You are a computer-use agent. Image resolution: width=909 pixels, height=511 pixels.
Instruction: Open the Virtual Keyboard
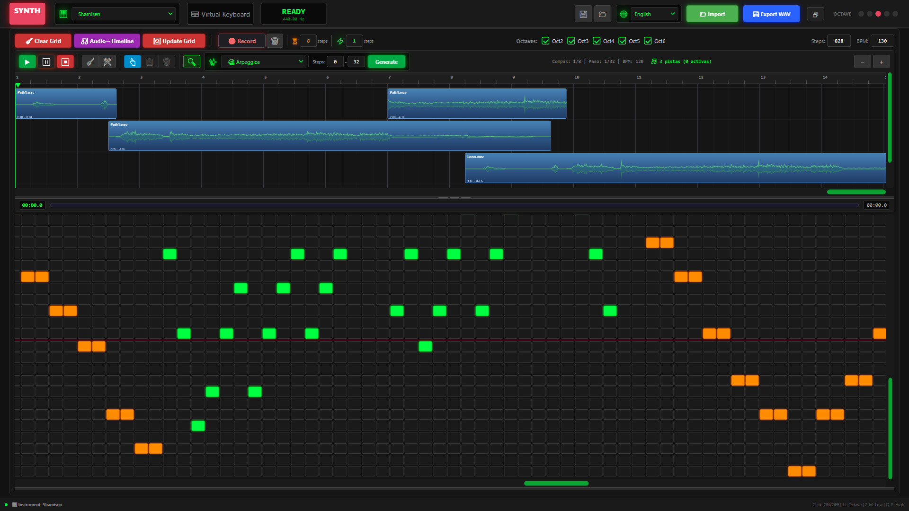tap(220, 14)
